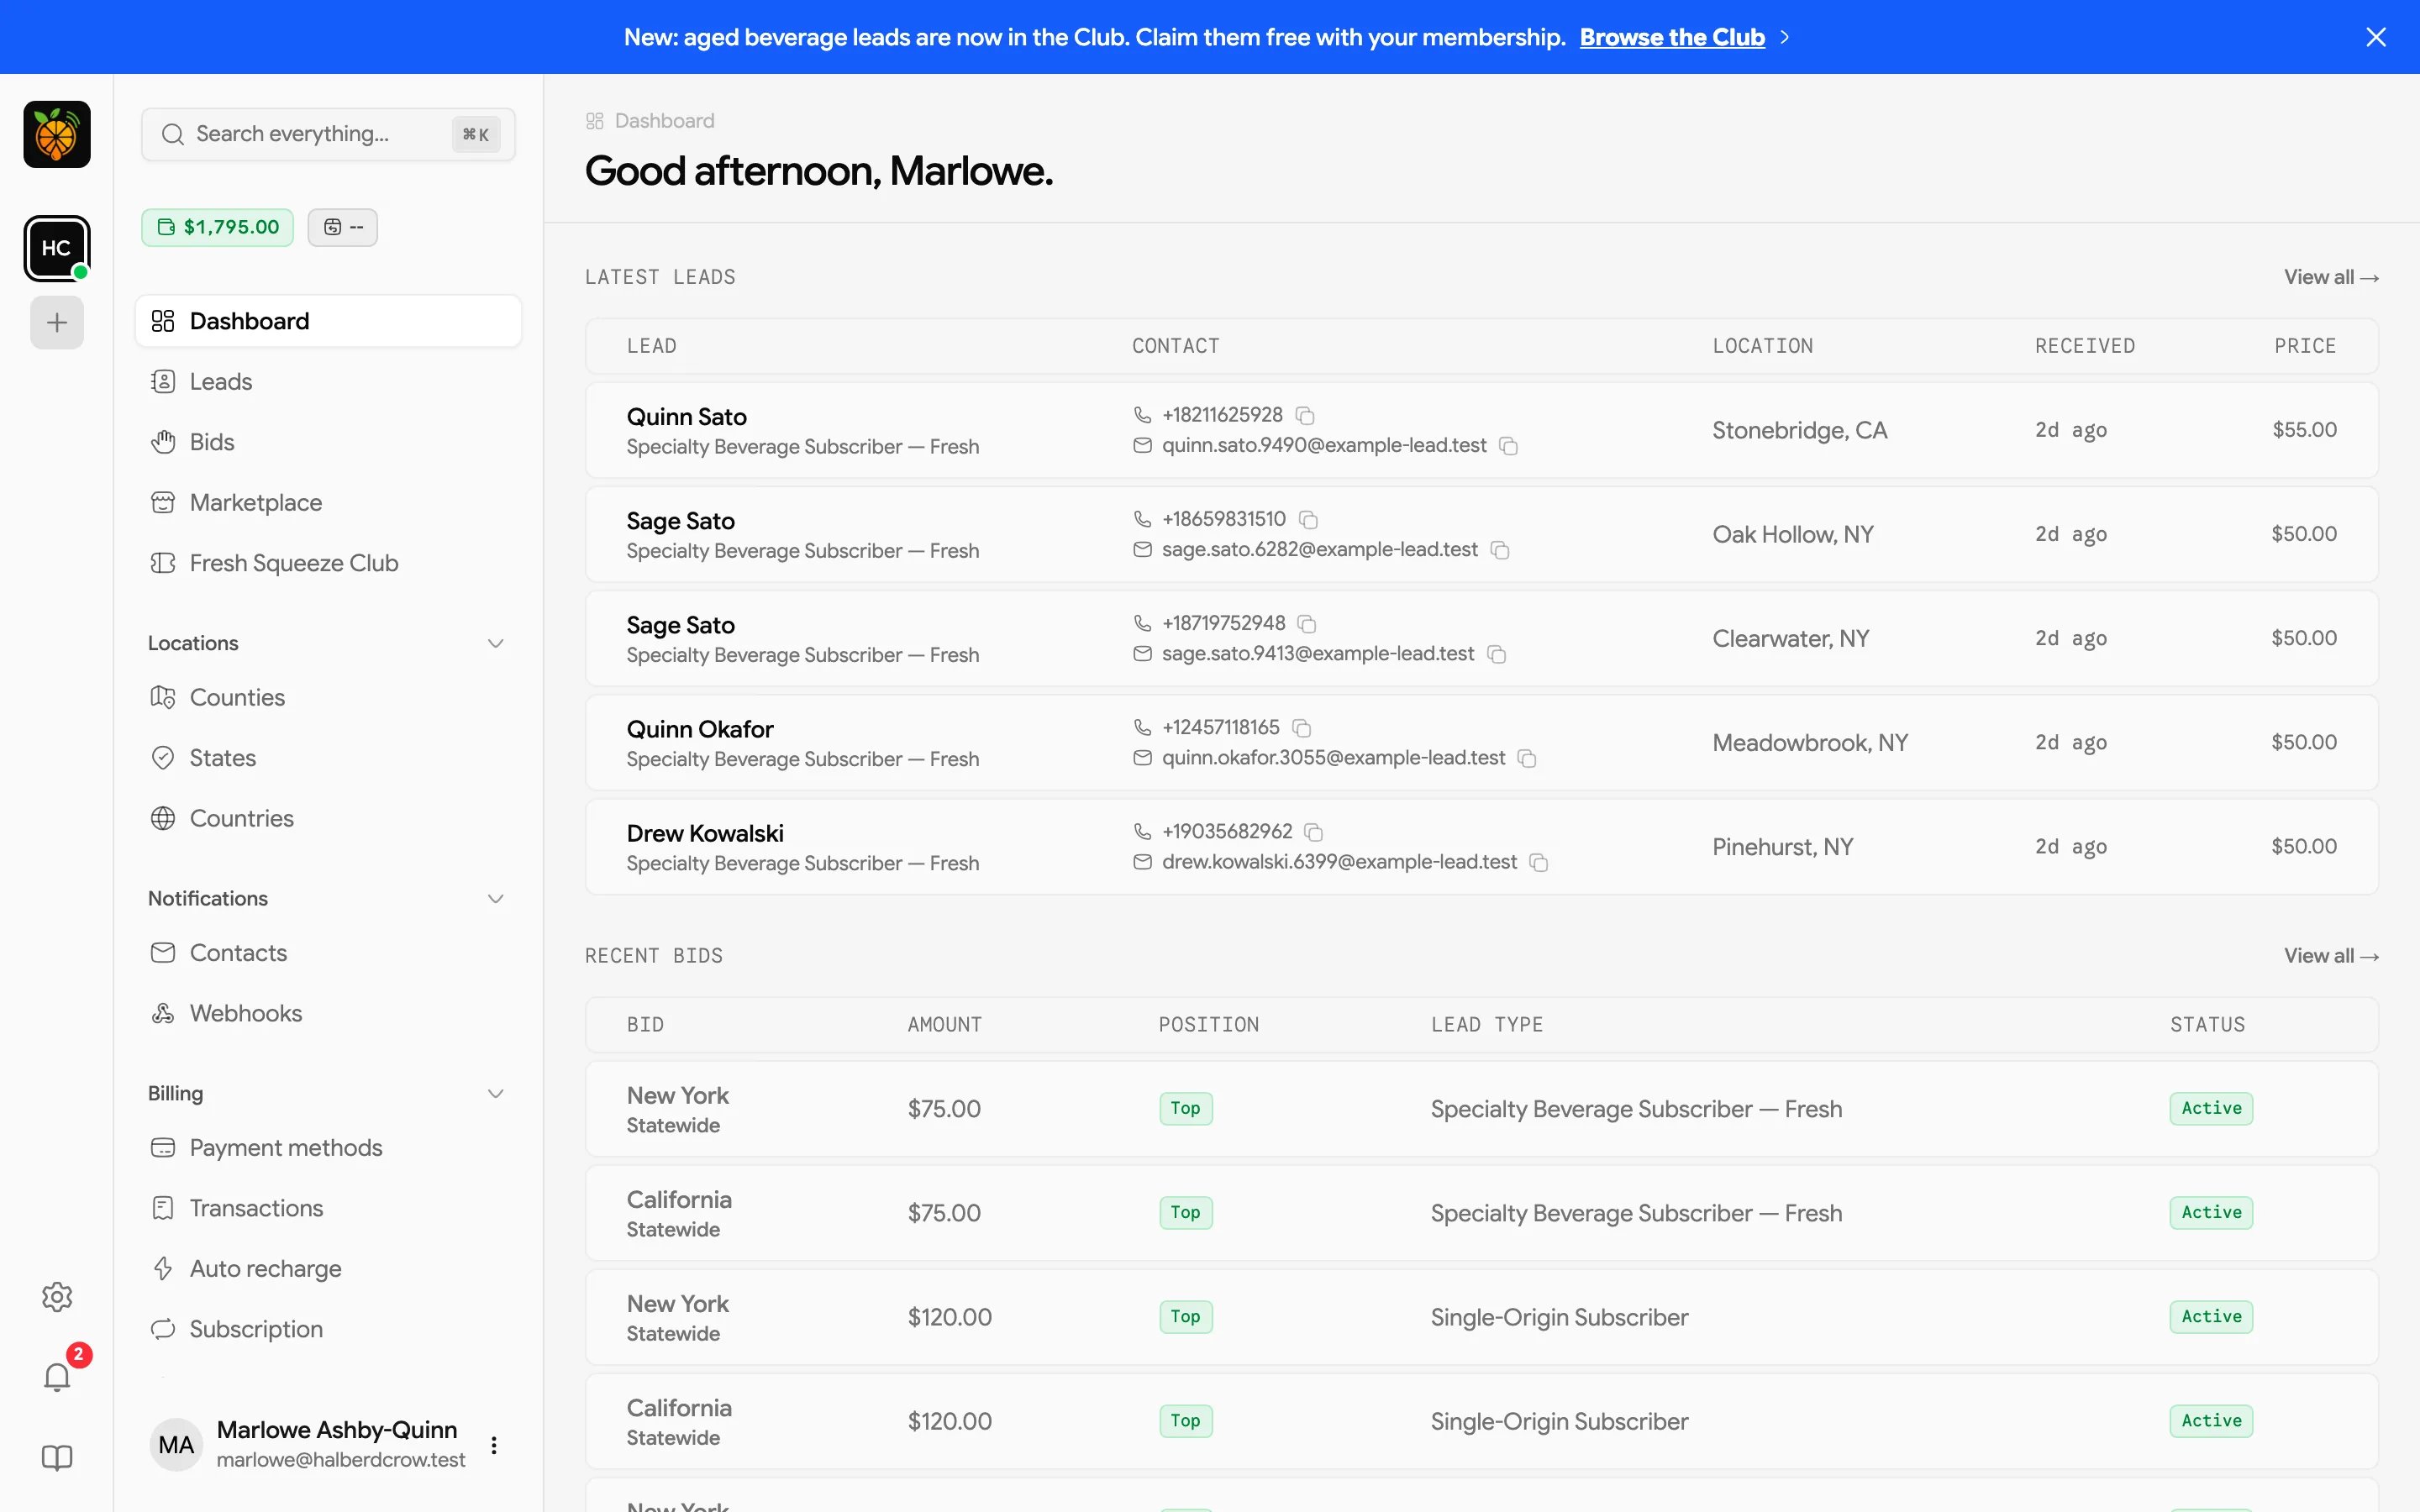
Task: Copy Quinn Sato's phone number
Action: (1305, 415)
